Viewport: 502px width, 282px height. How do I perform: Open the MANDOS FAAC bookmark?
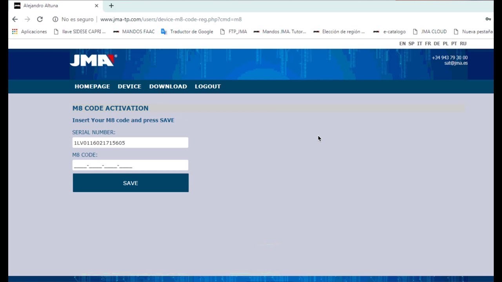pyautogui.click(x=134, y=31)
